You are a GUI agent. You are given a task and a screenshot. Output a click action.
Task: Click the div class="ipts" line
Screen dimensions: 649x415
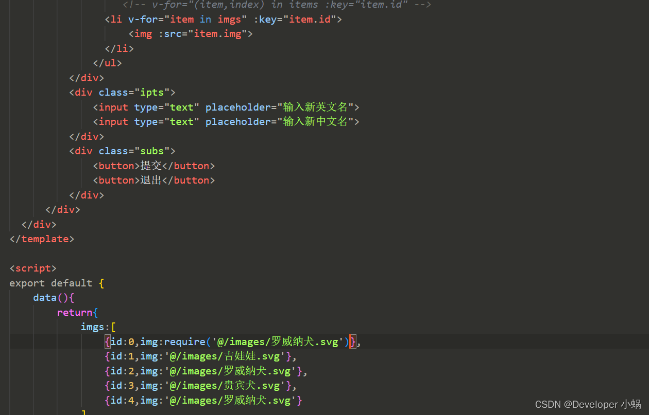click(123, 93)
